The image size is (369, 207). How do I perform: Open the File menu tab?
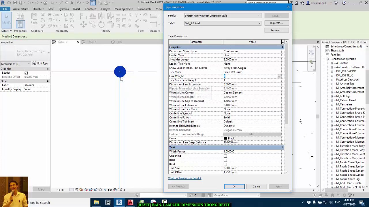(x=5, y=9)
